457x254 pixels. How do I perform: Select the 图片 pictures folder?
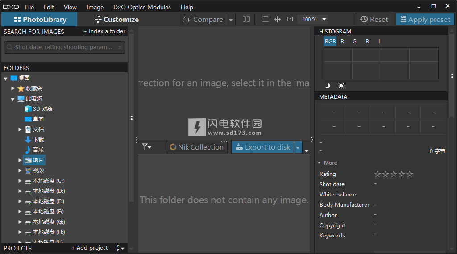(34, 160)
